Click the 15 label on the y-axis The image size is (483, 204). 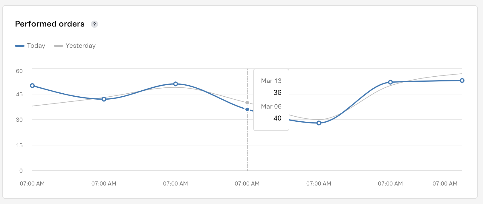(19, 145)
